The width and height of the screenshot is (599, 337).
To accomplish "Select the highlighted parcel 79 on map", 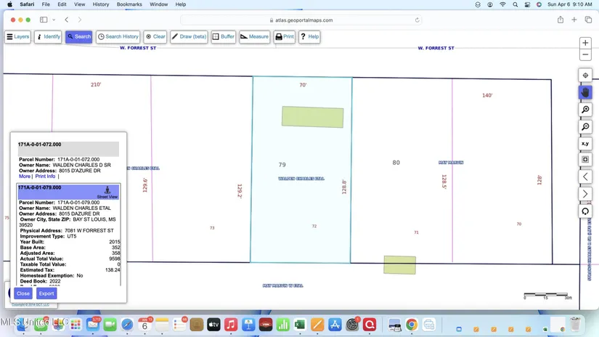I will pos(301,211).
